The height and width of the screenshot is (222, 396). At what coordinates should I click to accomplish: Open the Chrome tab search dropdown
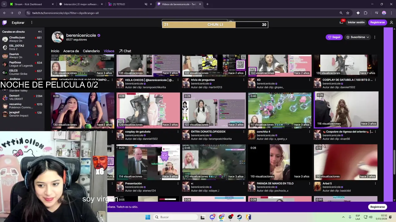[4, 4]
